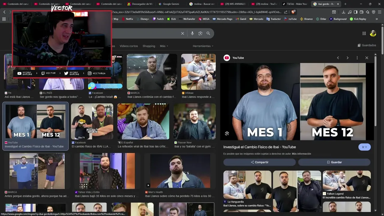Close the image preview panel
384x216 pixels.
point(367,58)
